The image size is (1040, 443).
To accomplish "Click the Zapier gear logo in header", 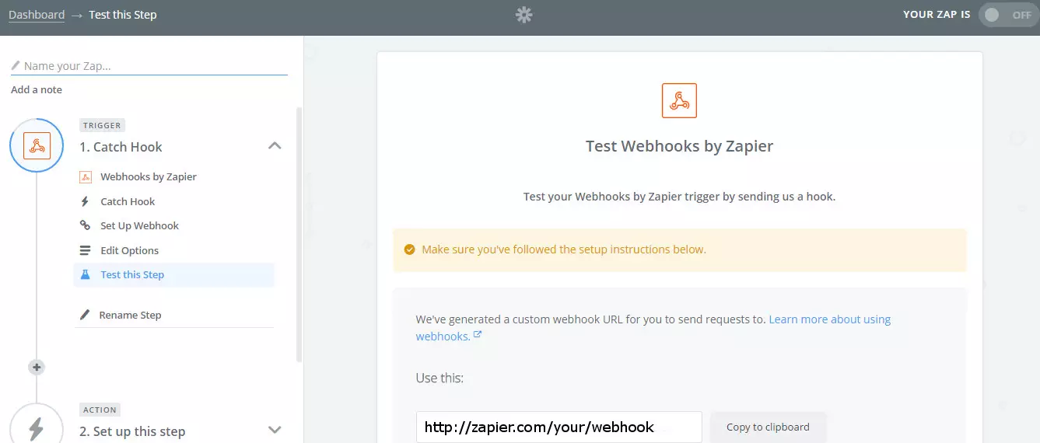I will click(x=524, y=15).
